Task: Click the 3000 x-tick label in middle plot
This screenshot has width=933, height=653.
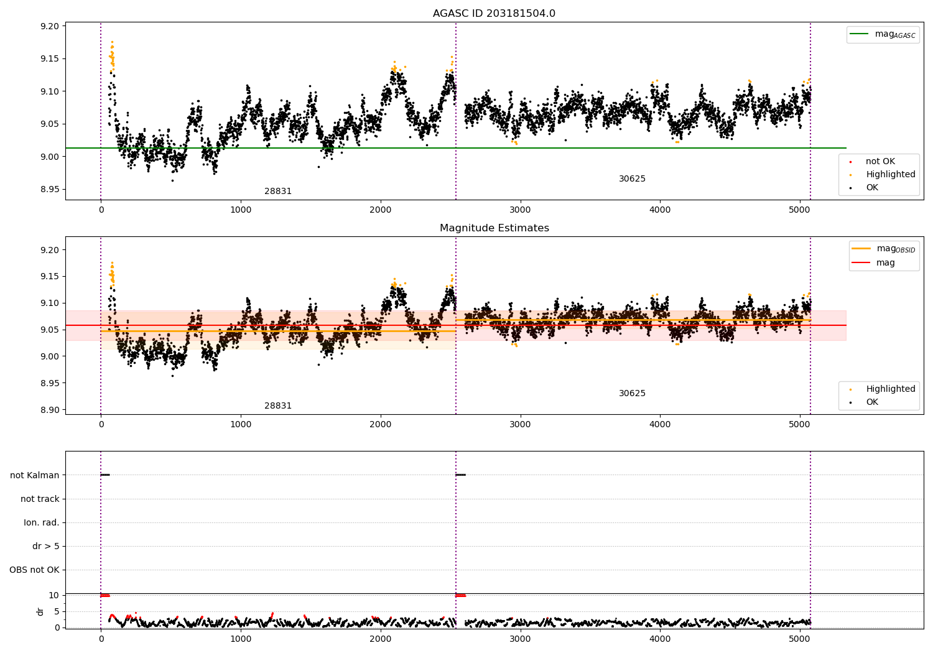Action: [520, 424]
